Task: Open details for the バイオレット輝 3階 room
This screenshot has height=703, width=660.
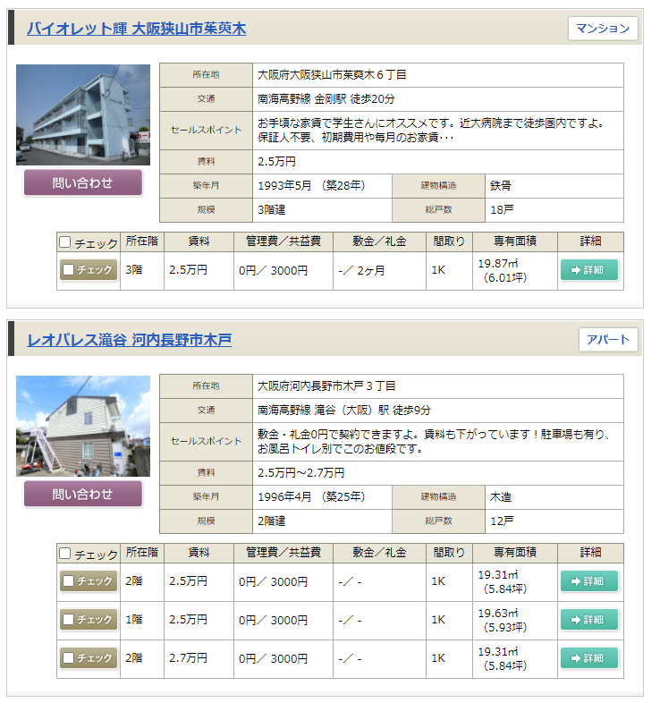Action: [x=589, y=270]
